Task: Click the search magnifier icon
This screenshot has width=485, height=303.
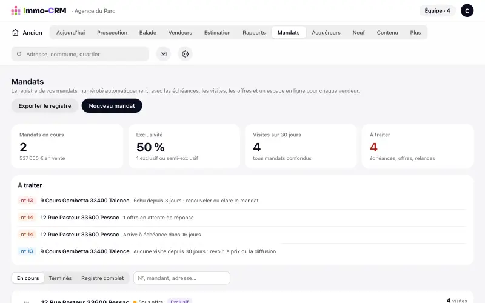Action: 19,54
